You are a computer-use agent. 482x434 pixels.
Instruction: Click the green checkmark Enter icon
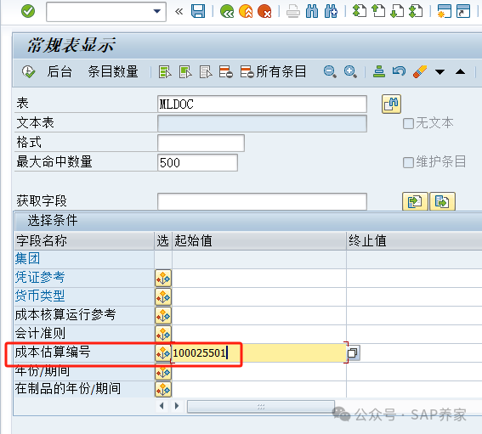(28, 11)
